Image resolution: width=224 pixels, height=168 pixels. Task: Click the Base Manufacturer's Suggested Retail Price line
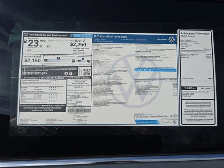(156, 80)
